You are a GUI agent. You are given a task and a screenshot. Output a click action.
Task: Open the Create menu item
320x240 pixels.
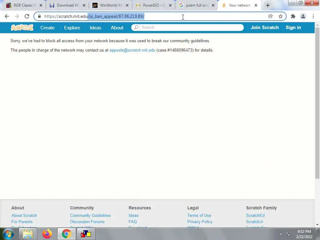coord(47,27)
